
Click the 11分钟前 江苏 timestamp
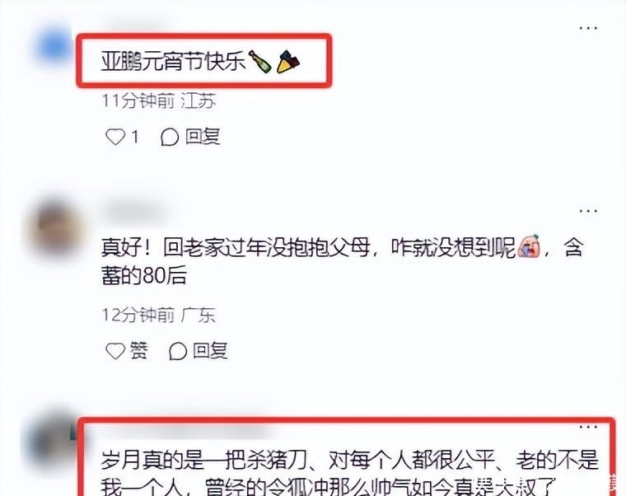coord(159,101)
